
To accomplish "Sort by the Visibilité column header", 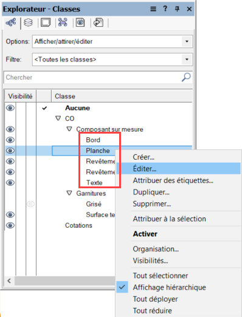I will coord(20,97).
